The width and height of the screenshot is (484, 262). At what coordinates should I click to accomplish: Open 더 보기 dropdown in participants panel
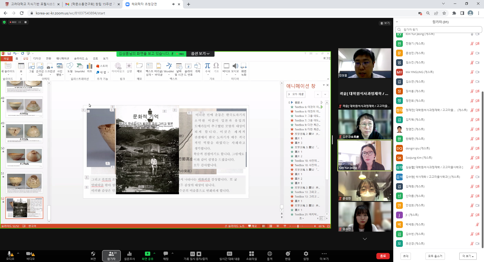468,256
